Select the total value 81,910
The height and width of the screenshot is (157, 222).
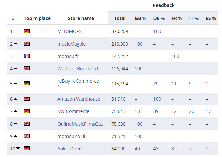pos(118,99)
